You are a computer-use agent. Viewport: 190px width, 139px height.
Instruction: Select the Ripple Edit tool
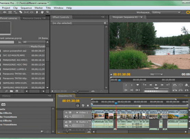pyautogui.click(x=4, y=12)
